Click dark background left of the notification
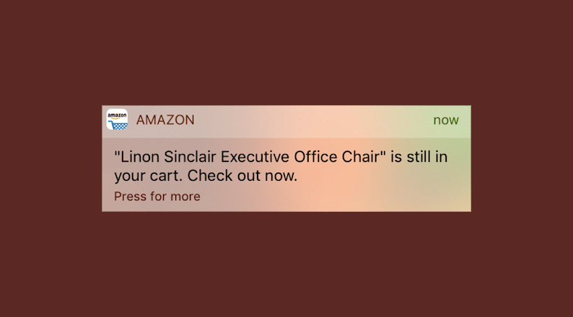Viewport: 573px width, 317px height. coord(51,158)
